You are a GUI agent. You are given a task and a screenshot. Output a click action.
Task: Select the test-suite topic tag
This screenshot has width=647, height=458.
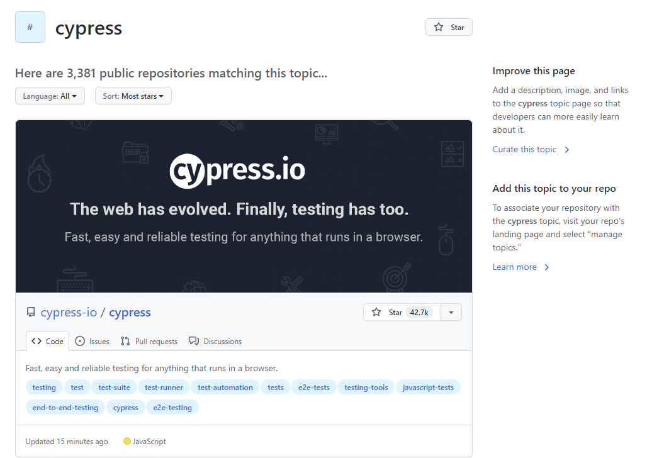coord(115,388)
